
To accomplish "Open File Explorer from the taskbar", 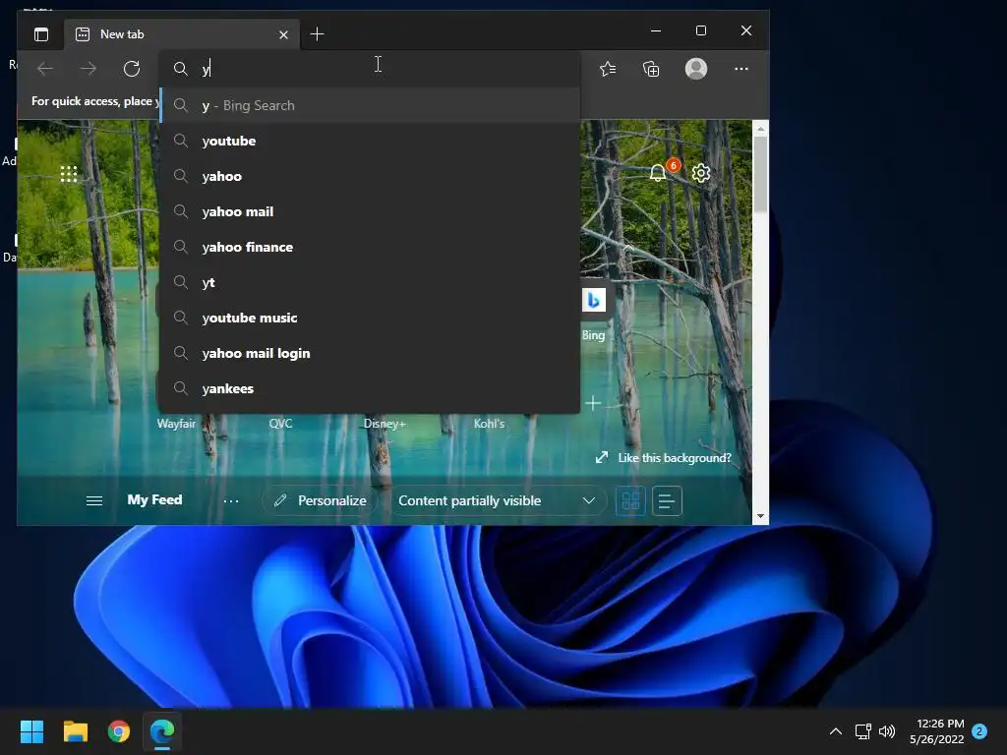I will pos(75,731).
